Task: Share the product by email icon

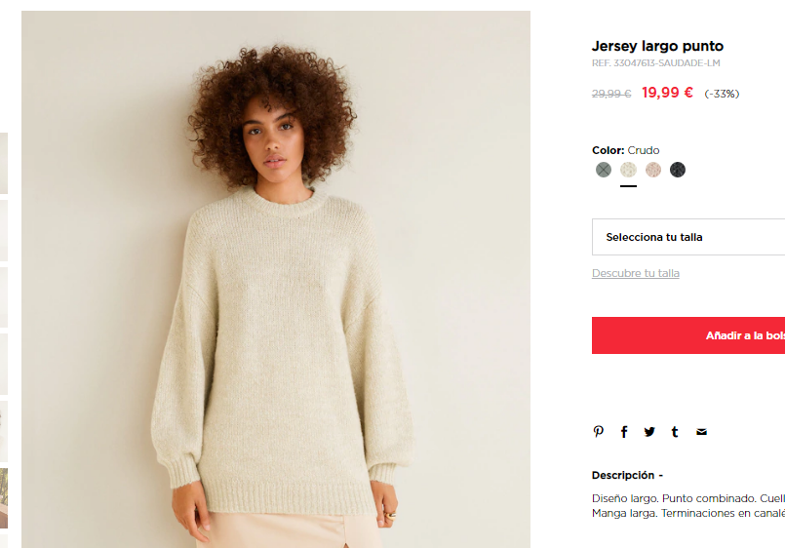Action: (x=701, y=431)
